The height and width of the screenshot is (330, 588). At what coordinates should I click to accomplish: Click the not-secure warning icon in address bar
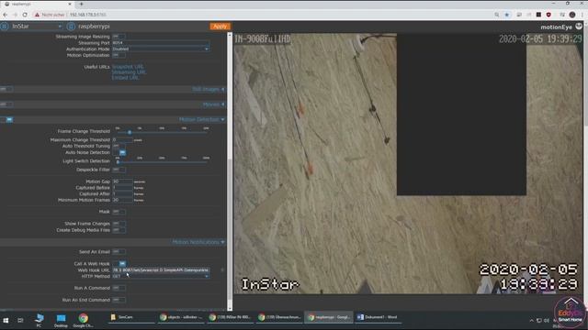coord(37,15)
